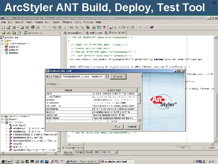Click Cancel in the Ant Tool dialog
The height and width of the screenshot is (164, 218).
[x=132, y=127]
